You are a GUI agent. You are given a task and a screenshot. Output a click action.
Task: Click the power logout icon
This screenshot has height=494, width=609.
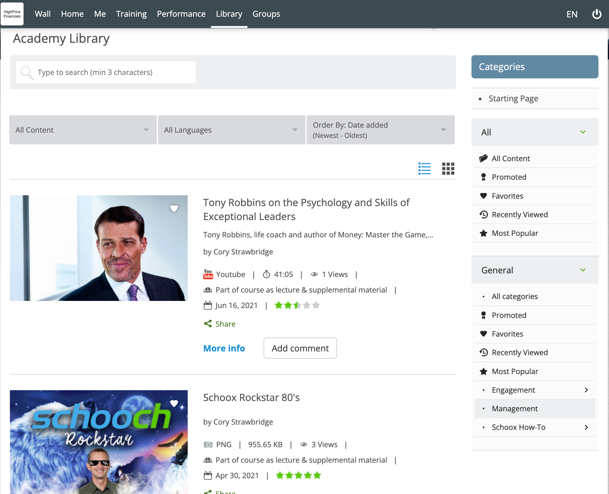coord(597,14)
